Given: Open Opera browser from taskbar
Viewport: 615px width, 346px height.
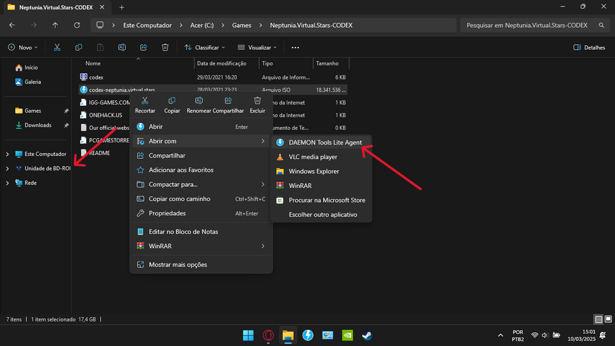Looking at the screenshot, I should (x=268, y=336).
